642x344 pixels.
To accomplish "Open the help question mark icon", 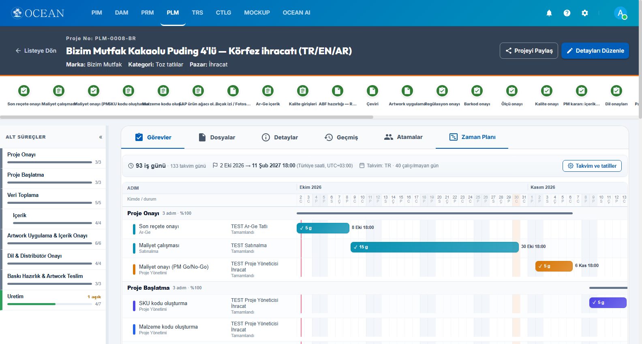I will (567, 13).
